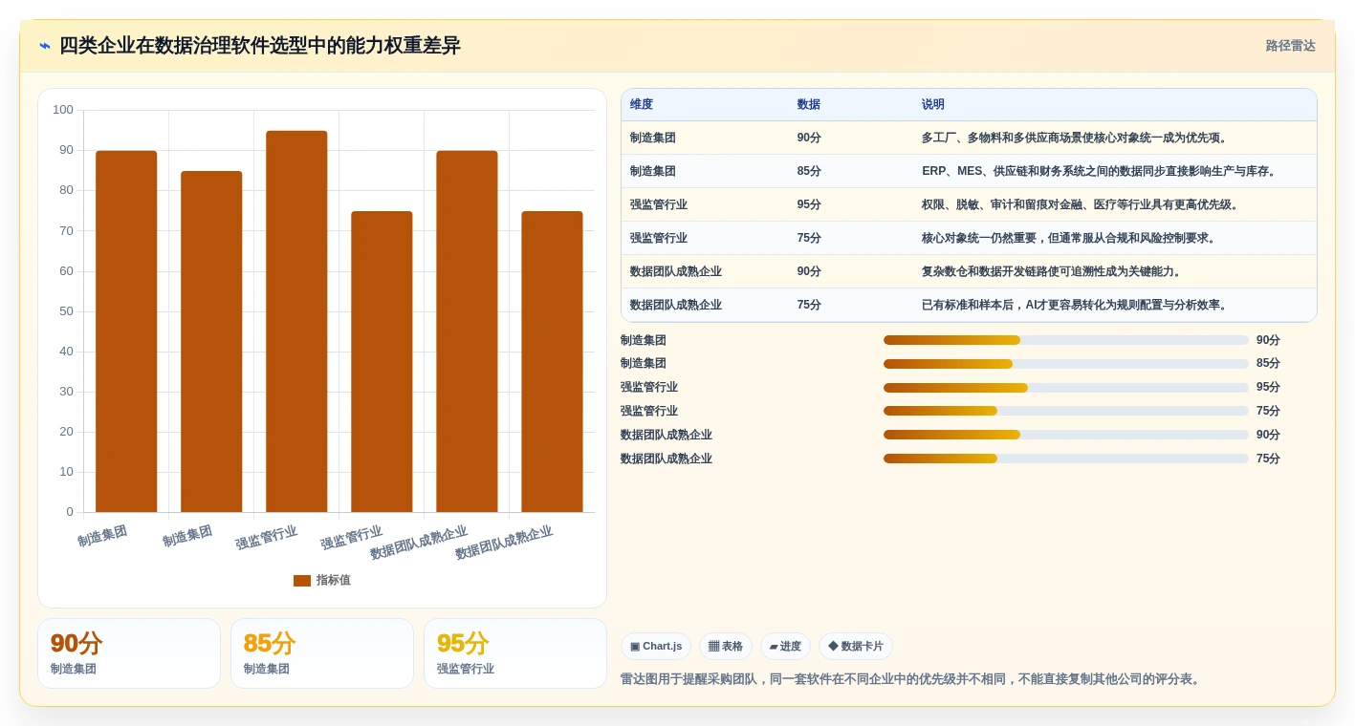Image resolution: width=1355 pixels, height=726 pixels.
Task: Click the 数据团队成熟企业 chart bar at 90
Action: pos(467,331)
